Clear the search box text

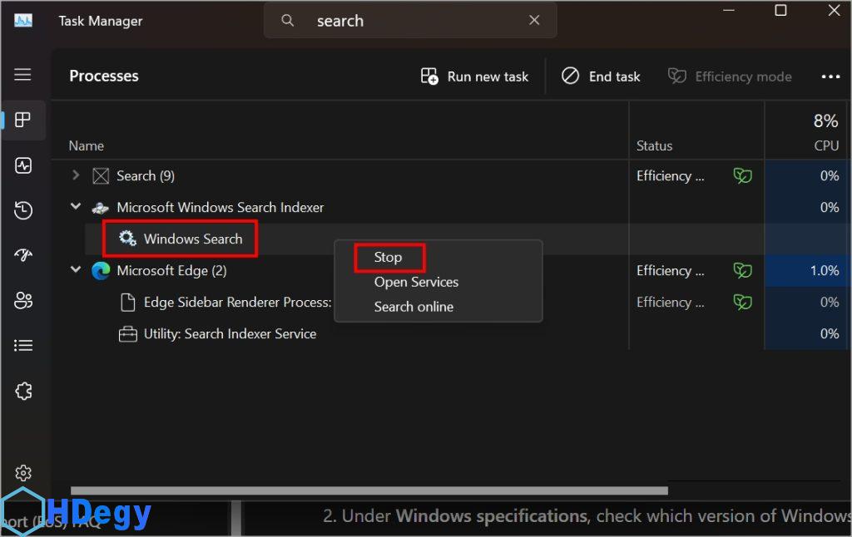click(x=534, y=21)
